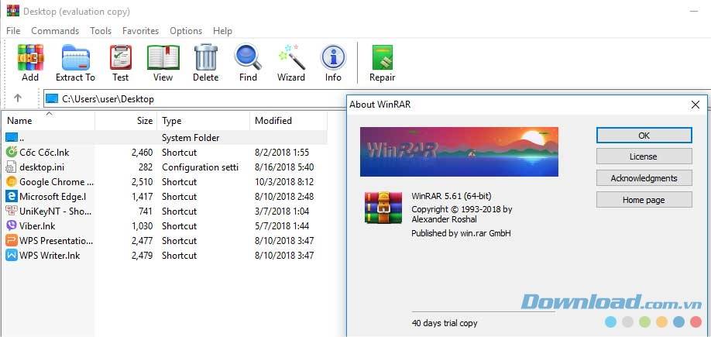Select the Viber.lnk file name

tap(37, 226)
